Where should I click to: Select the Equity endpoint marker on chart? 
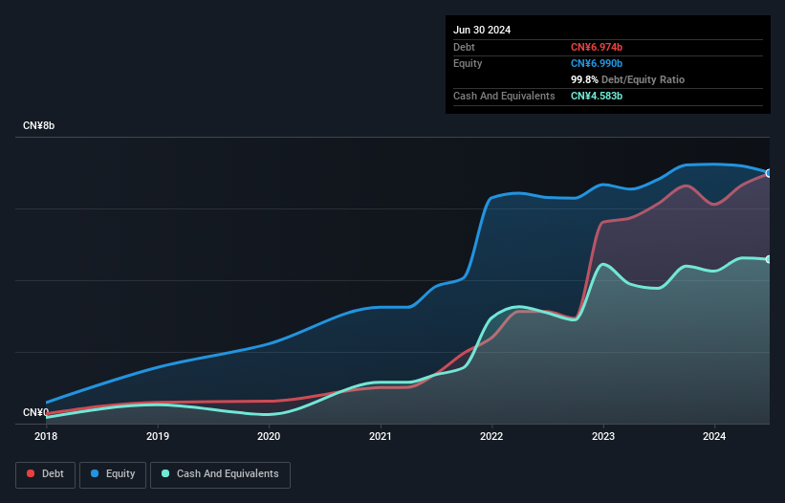coord(769,173)
